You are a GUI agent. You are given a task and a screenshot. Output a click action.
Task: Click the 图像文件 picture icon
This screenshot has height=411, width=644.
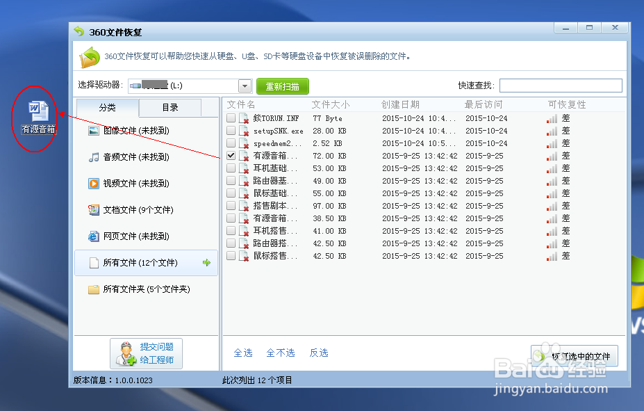tap(94, 131)
